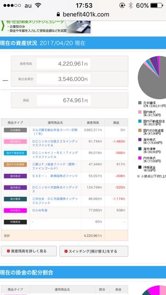Tap the dark teal 海外債券 type tag
Viewport: 166px width, 295px height.
pos(15,199)
